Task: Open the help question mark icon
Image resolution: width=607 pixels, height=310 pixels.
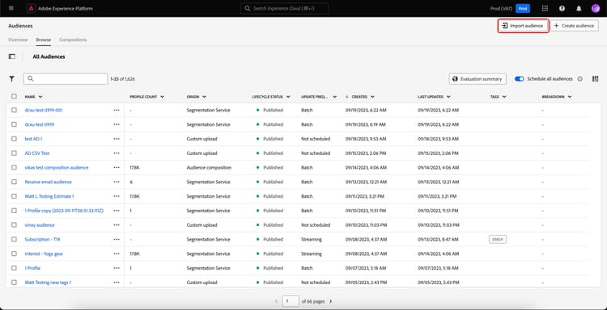Action: coord(562,9)
